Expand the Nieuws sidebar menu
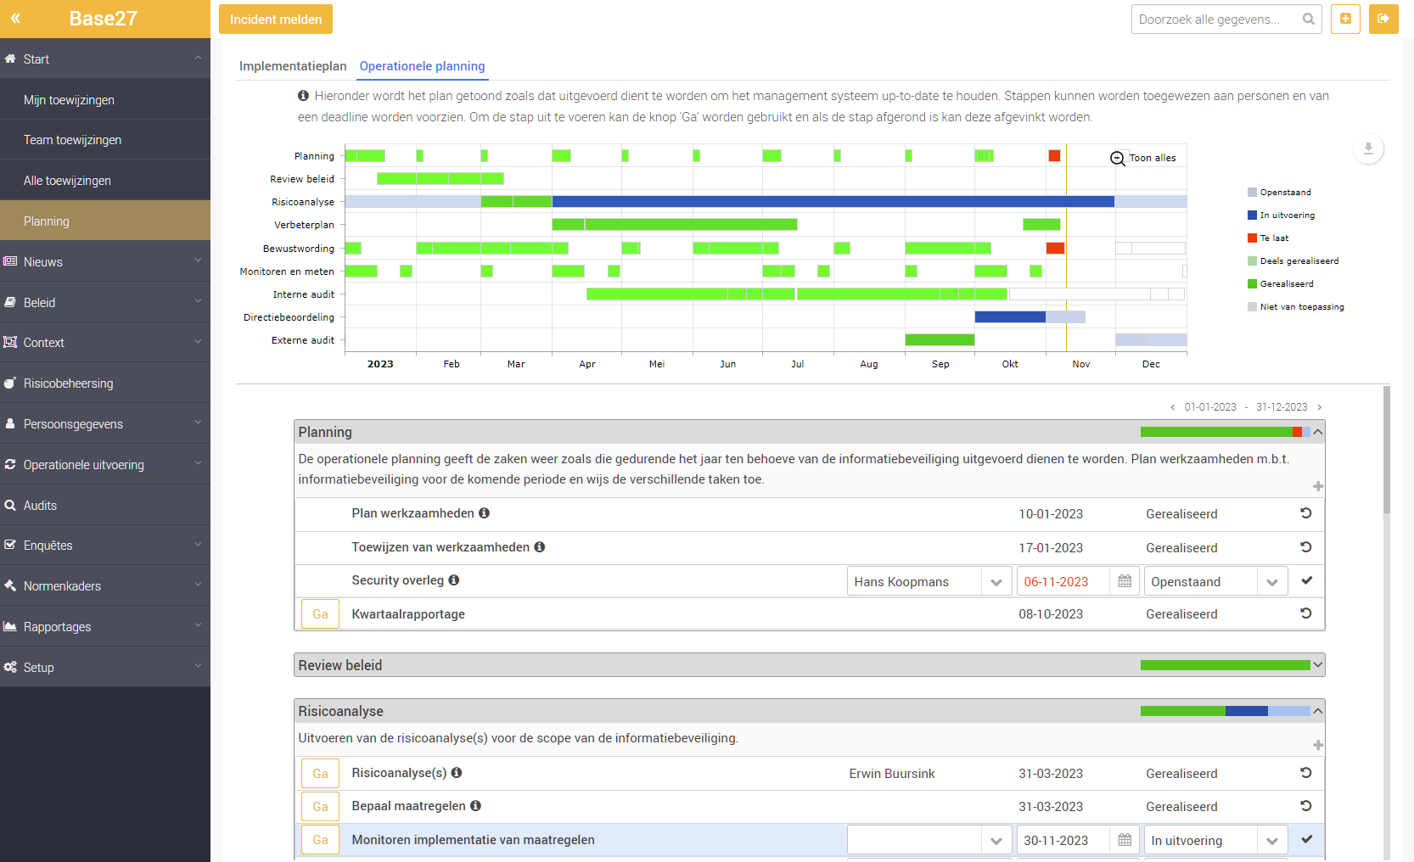Screen dimensions: 1414x862 105,261
